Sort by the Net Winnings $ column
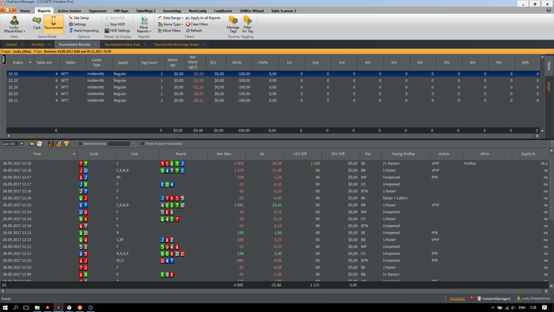This screenshot has width=554, height=312. [x=193, y=63]
